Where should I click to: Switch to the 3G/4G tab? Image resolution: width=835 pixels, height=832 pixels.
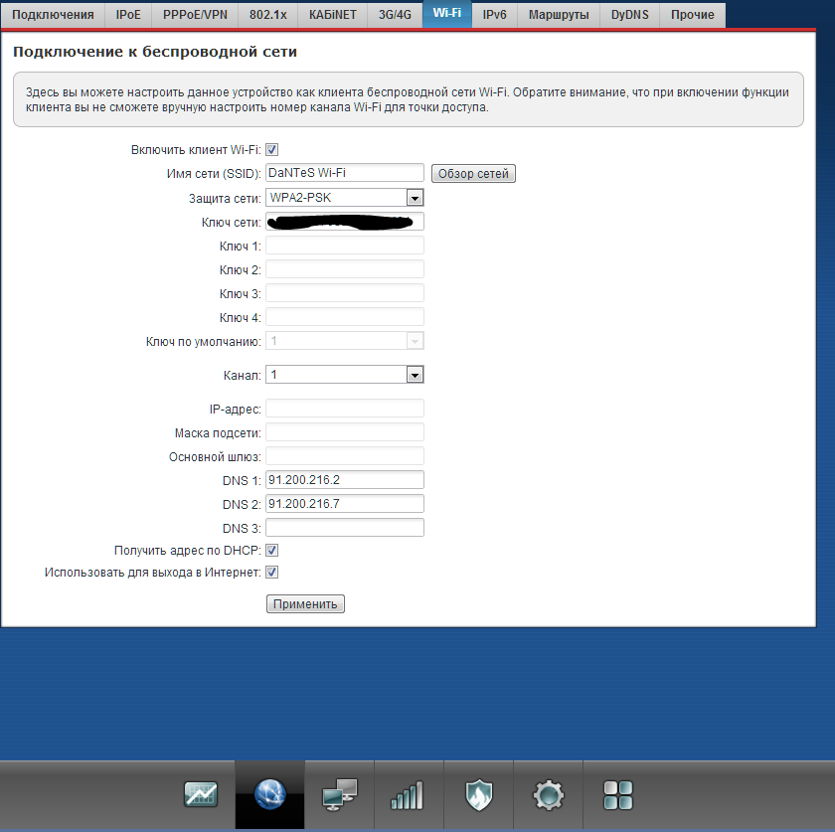[395, 15]
